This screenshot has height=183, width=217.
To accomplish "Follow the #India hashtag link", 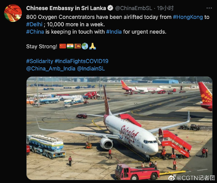I will tap(114, 32).
